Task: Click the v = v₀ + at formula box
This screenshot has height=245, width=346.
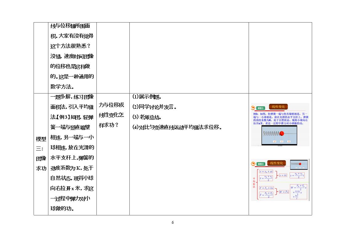Action: coord(266,172)
